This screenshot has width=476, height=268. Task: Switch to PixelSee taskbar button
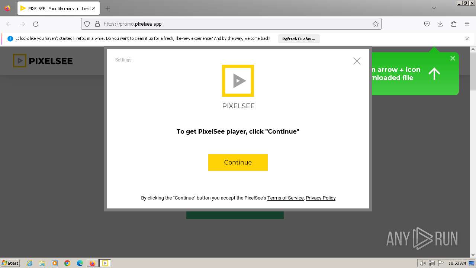[105, 263]
